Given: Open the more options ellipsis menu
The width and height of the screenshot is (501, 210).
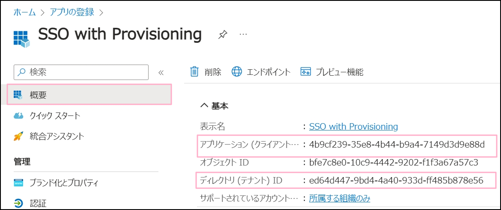Looking at the screenshot, I should [x=243, y=34].
